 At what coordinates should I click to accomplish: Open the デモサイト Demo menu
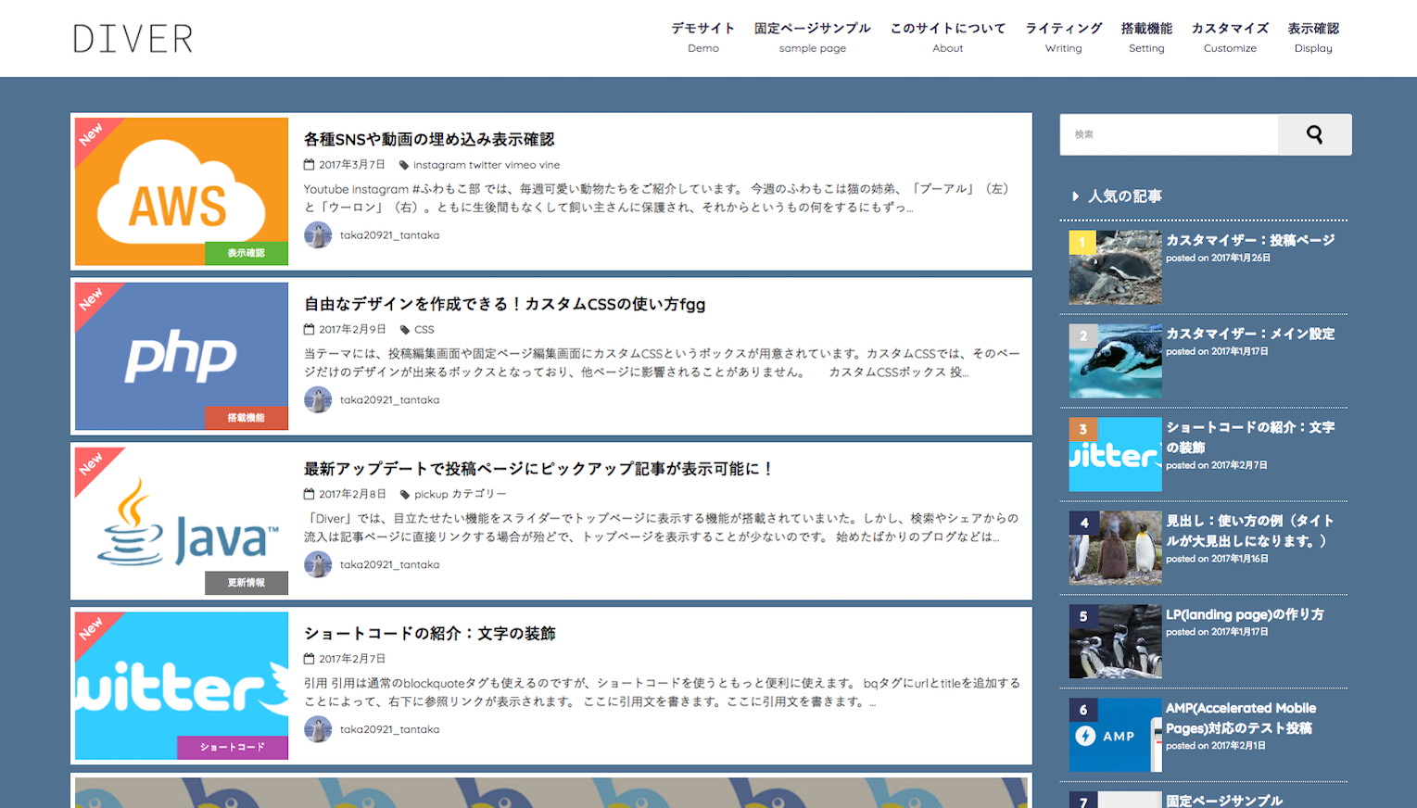tap(703, 38)
